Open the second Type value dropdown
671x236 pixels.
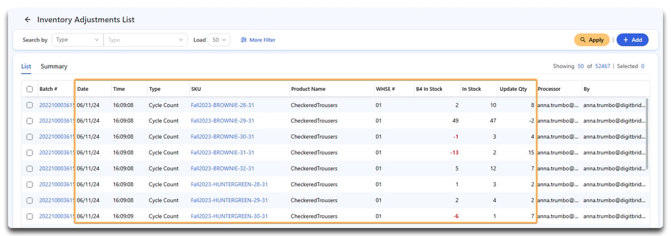coord(146,40)
